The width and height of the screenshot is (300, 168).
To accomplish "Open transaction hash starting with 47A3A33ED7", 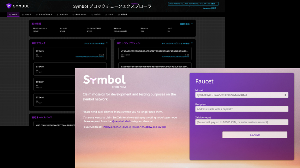I will click(x=155, y=51).
